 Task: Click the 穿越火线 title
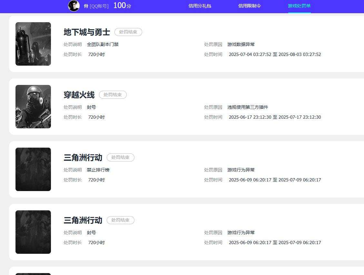coord(79,95)
